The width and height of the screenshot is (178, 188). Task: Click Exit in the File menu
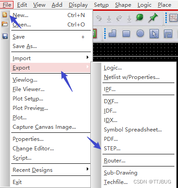click(51, 182)
